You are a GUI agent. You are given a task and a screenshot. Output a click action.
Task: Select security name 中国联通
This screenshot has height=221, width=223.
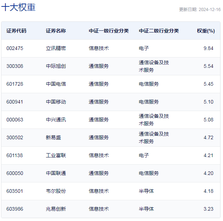(56, 173)
